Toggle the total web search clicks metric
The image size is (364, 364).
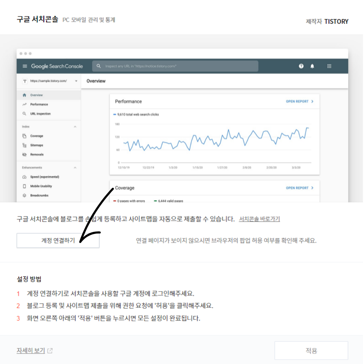pos(137,114)
